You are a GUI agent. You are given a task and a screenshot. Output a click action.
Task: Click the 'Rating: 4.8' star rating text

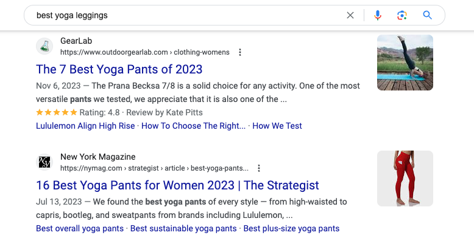click(99, 113)
